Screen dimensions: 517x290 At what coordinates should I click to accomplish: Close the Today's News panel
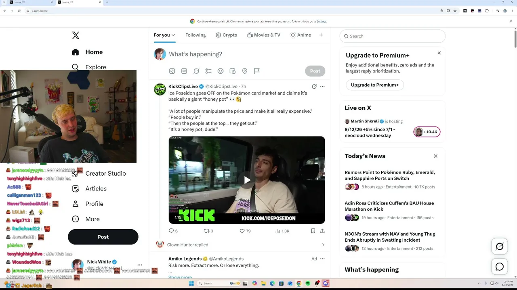[435, 156]
